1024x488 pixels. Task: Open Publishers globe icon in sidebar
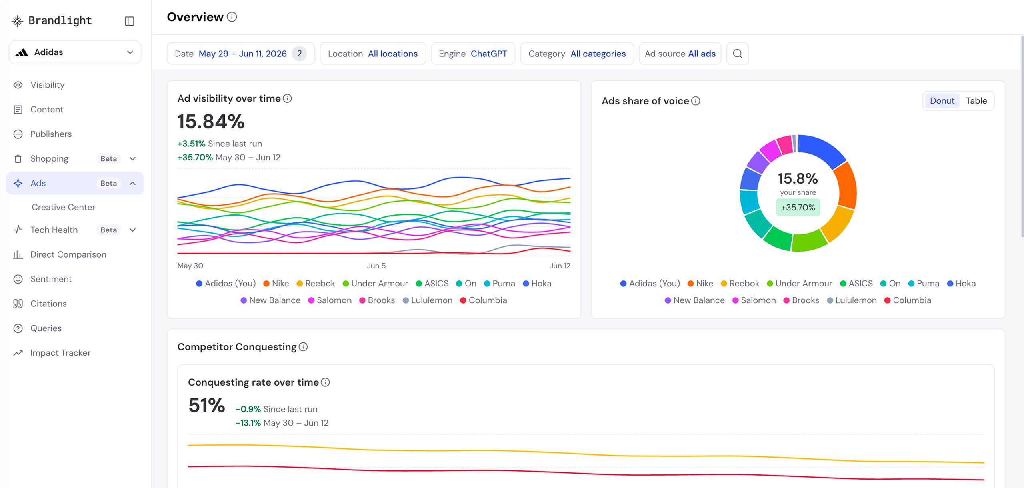click(18, 134)
